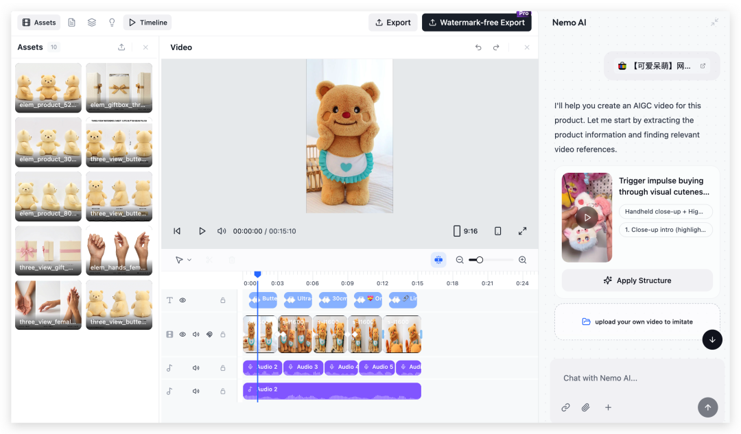Image resolution: width=741 pixels, height=434 pixels.
Task: Mute the video track audio
Action: point(196,335)
